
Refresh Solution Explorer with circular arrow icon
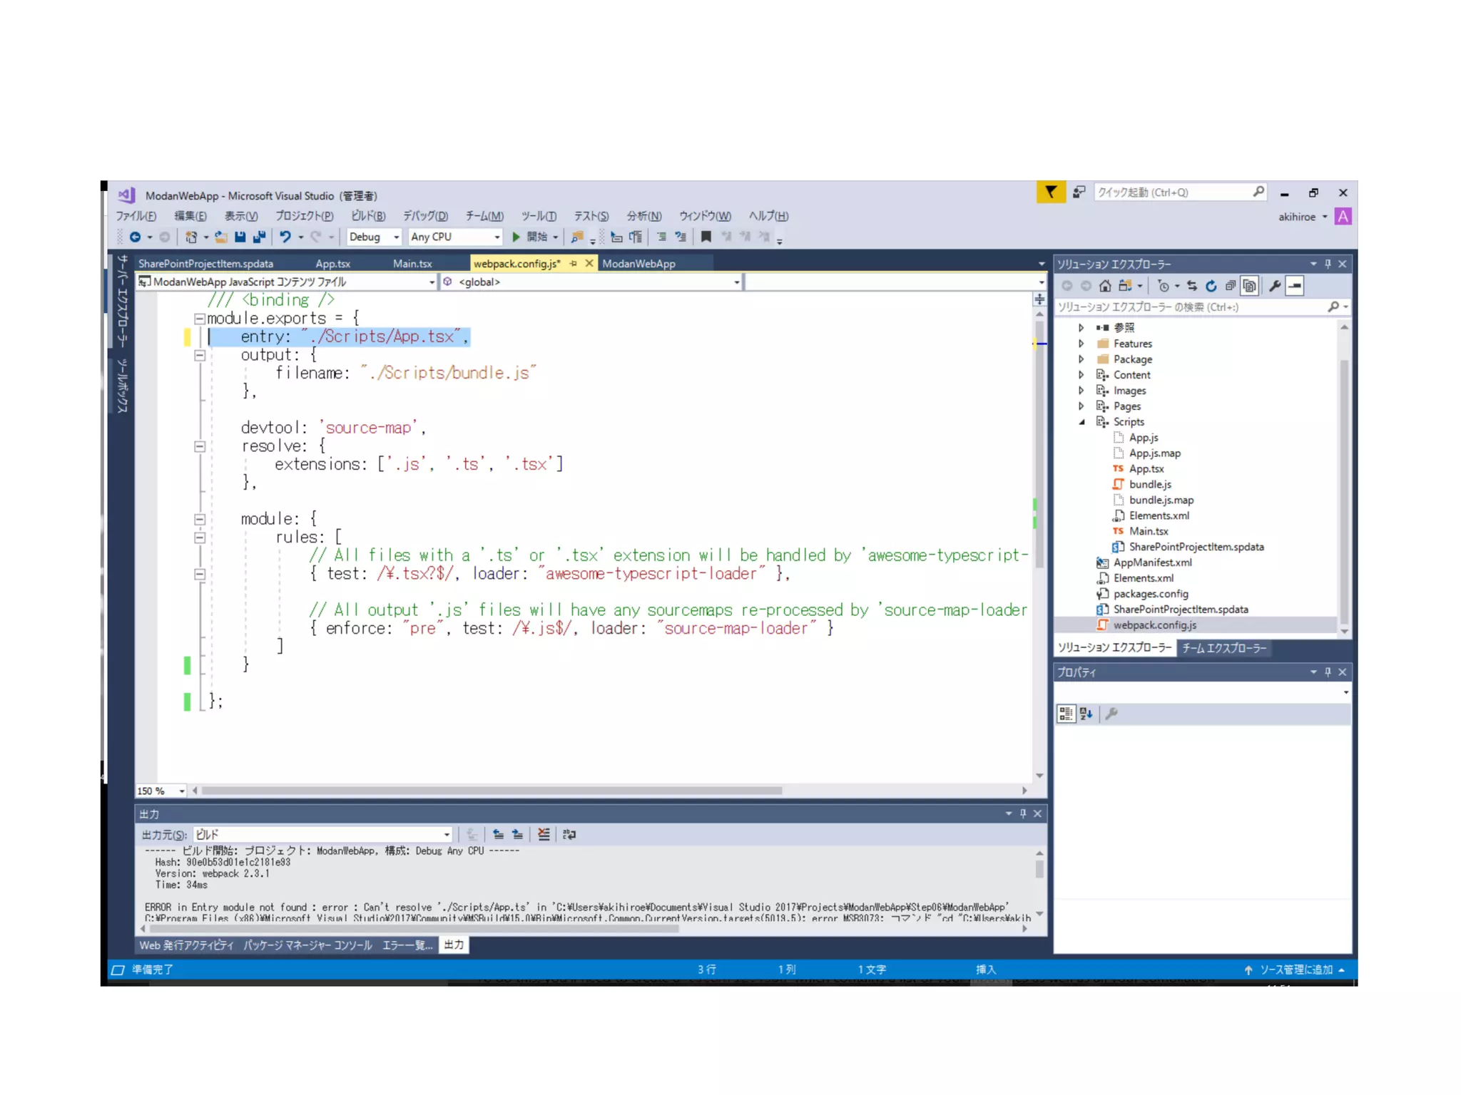point(1211,286)
